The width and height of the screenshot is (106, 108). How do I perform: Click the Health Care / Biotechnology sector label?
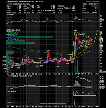tap(18, 4)
